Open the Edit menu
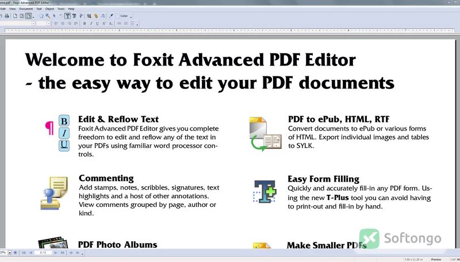This screenshot has width=460, height=262. pos(3,9)
